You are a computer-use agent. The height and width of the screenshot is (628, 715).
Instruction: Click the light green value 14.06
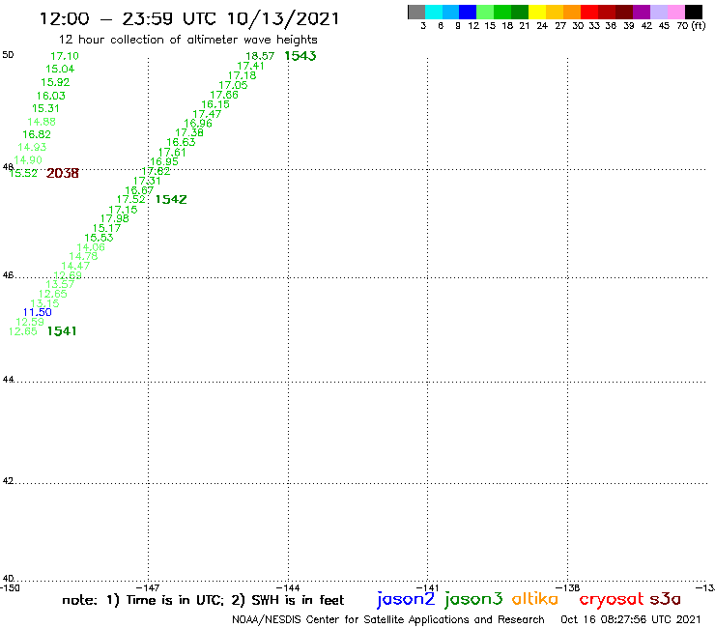[x=91, y=247]
